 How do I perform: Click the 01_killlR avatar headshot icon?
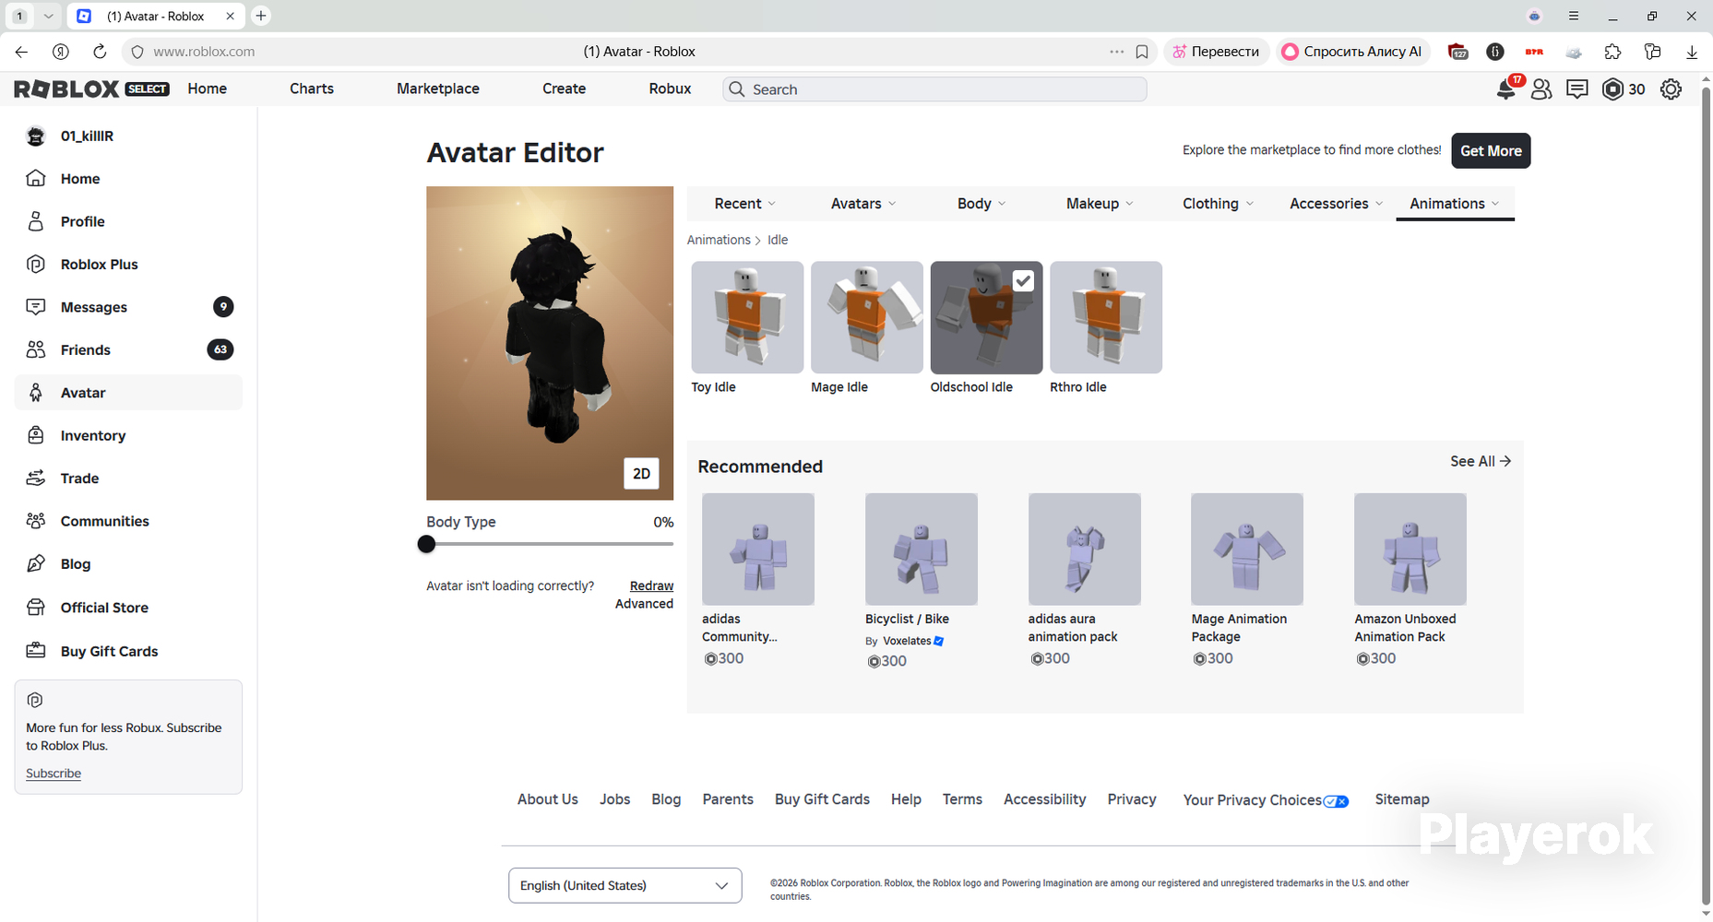point(36,136)
